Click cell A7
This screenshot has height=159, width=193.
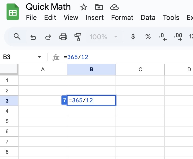click(43, 142)
